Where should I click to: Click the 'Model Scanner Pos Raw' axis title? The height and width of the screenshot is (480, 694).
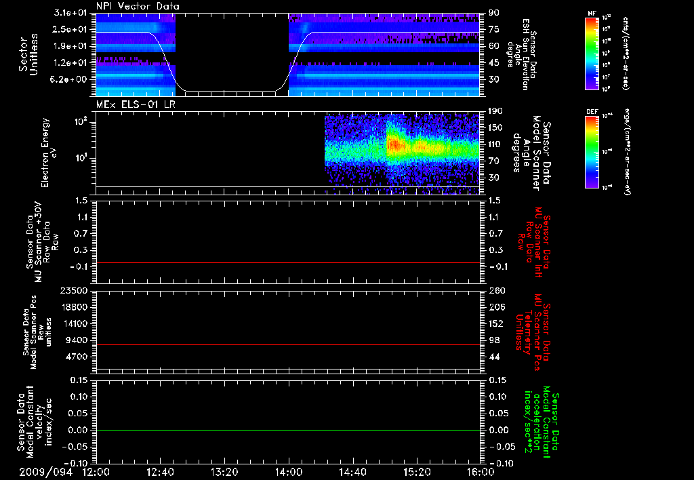[x=37, y=332]
